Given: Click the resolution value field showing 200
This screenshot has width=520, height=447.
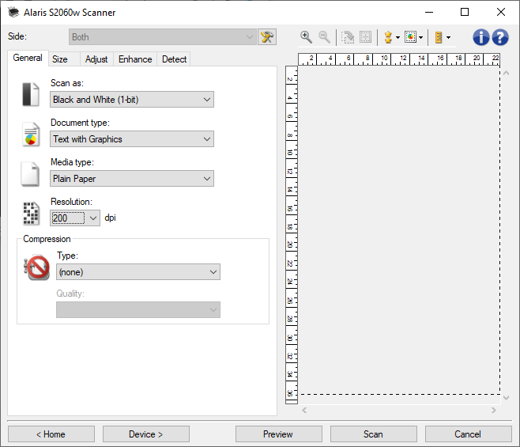Looking at the screenshot, I should coord(68,218).
